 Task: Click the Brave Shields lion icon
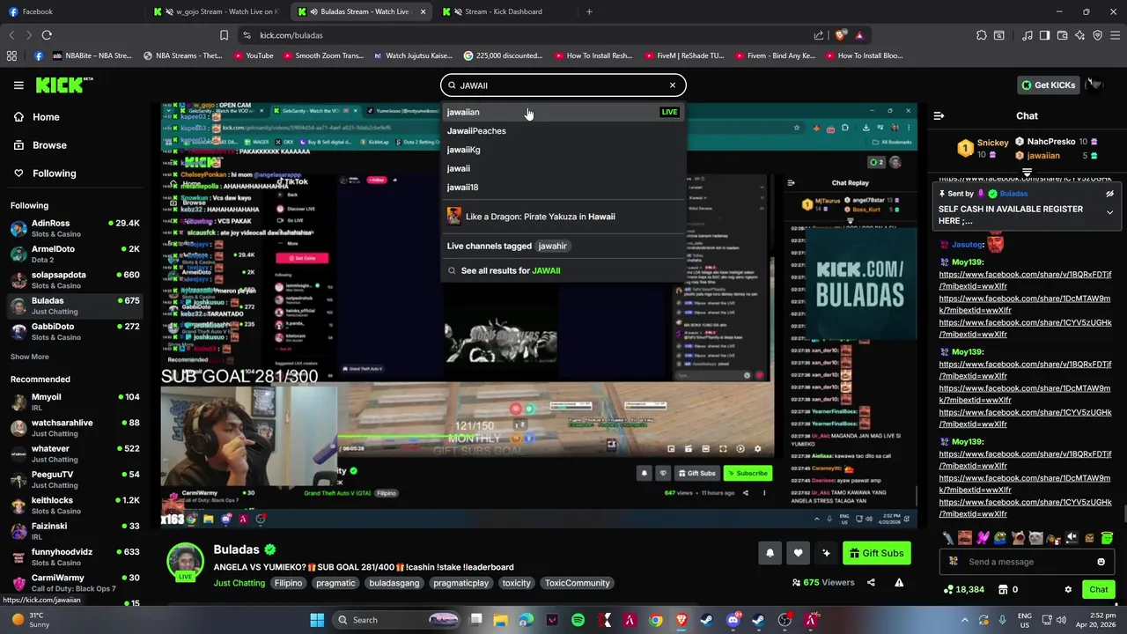(x=841, y=35)
